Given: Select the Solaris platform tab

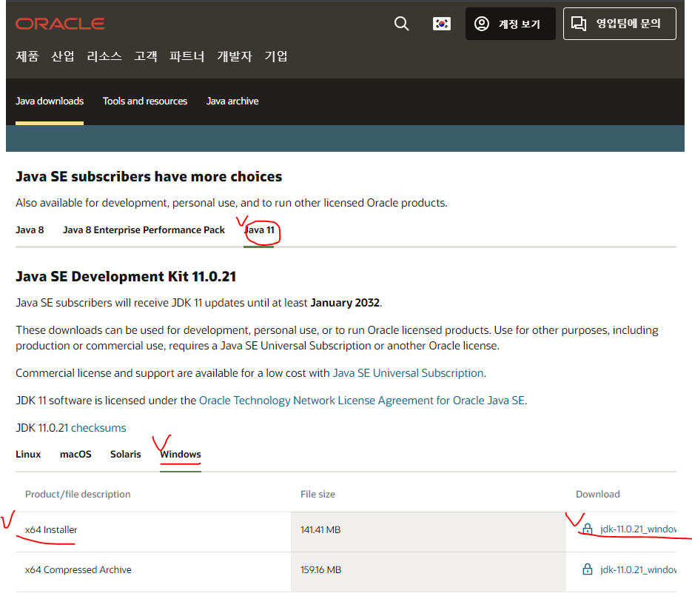Looking at the screenshot, I should 125,454.
